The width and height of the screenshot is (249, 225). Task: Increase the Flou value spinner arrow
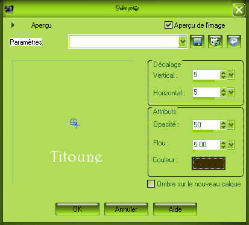click(x=223, y=142)
